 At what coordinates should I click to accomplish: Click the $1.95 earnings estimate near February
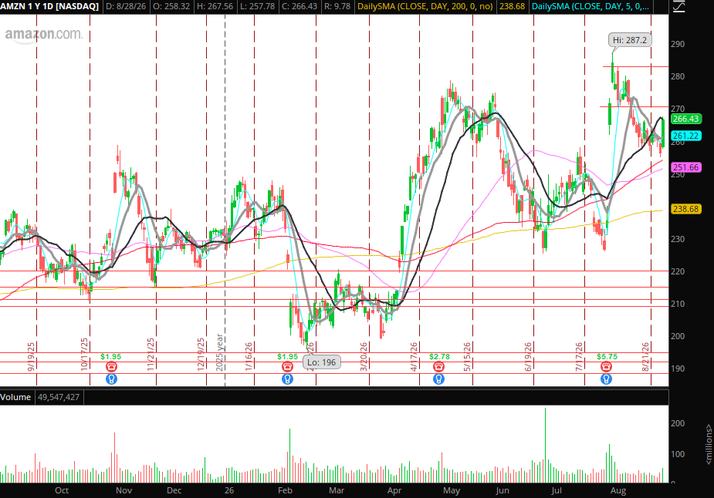pos(287,357)
